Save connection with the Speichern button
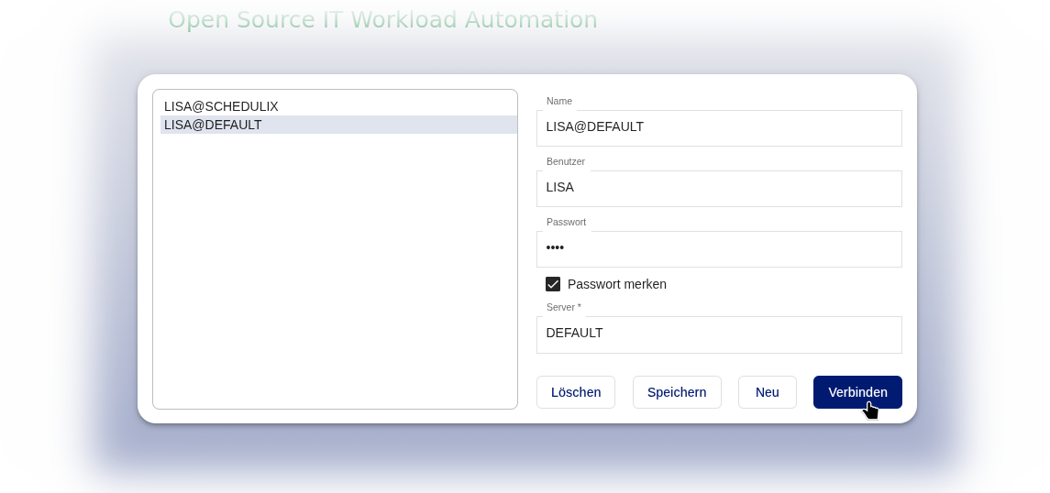1050x493 pixels. [x=677, y=392]
